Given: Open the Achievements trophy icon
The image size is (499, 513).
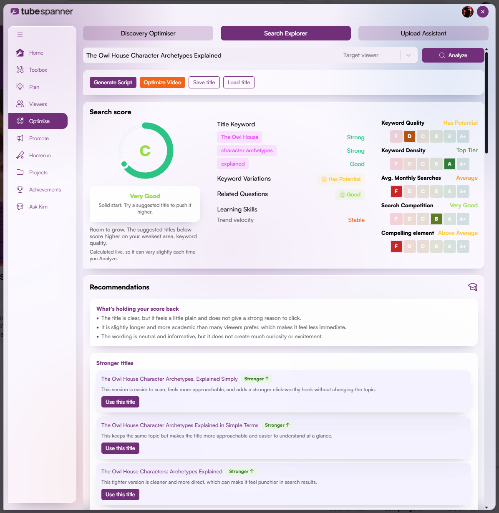Looking at the screenshot, I should tap(20, 189).
